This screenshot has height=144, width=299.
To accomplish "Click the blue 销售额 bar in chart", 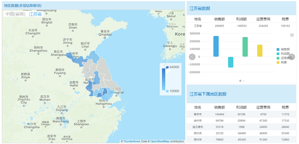I will [216, 46].
